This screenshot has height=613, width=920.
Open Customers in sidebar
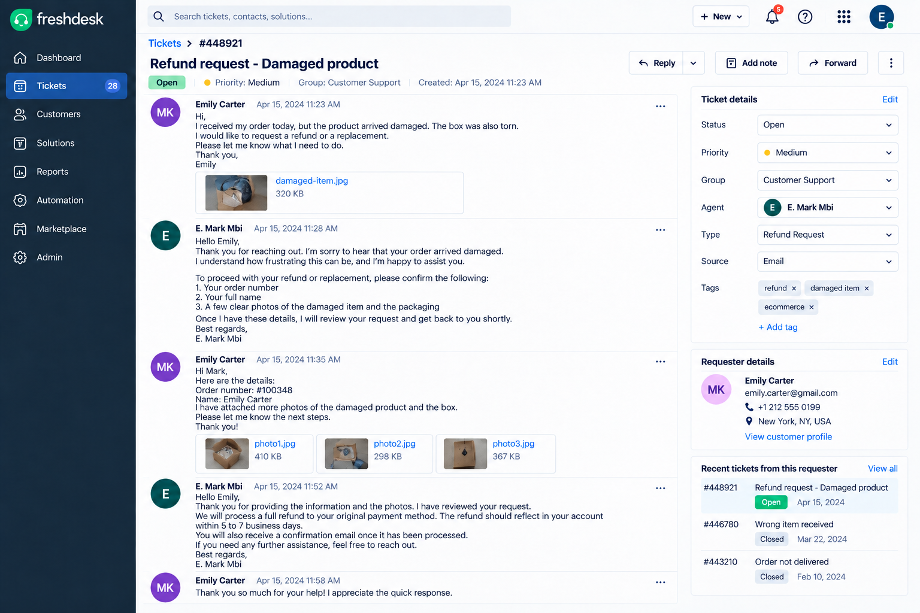pos(66,114)
